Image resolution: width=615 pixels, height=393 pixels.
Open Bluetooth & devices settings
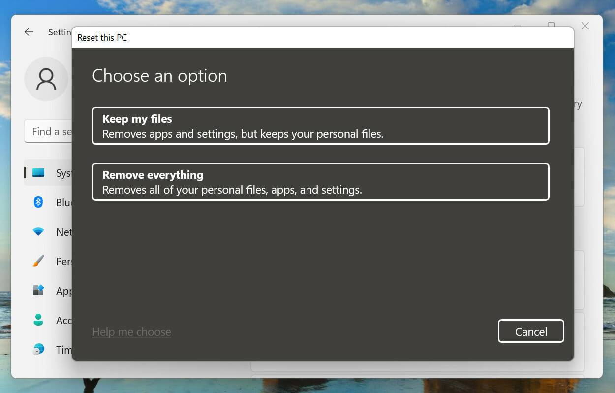point(54,202)
